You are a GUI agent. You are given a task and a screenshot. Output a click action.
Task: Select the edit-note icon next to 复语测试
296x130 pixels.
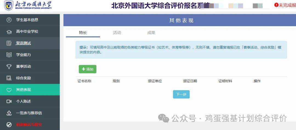pyautogui.click(x=9, y=43)
